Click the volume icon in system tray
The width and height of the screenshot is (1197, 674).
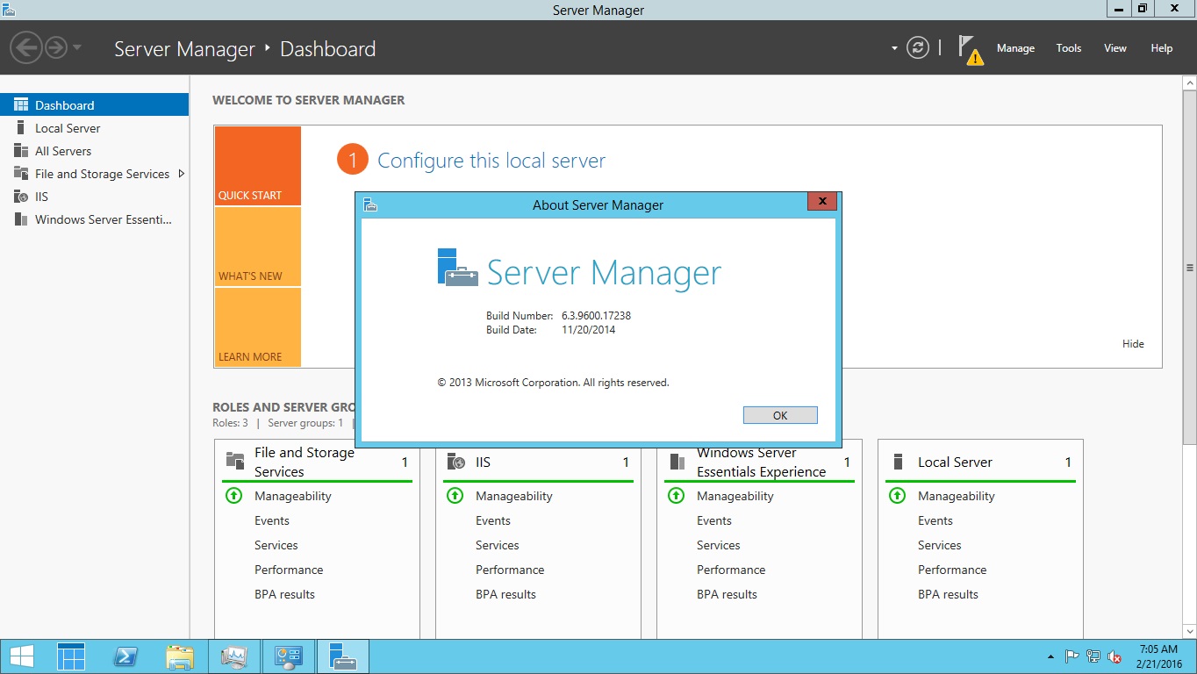(1115, 656)
